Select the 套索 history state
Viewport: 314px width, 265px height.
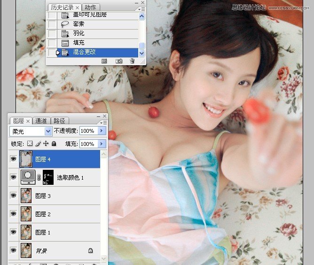[78, 24]
